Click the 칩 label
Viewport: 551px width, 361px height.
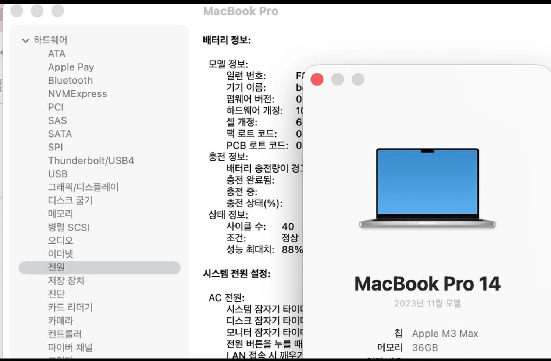point(399,333)
